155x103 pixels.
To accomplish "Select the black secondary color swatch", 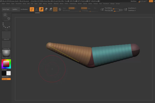I will pos(4,73).
